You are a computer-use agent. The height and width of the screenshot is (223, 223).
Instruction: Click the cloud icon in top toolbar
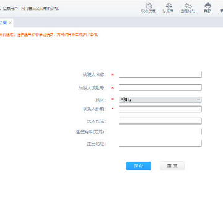coord(208,6)
